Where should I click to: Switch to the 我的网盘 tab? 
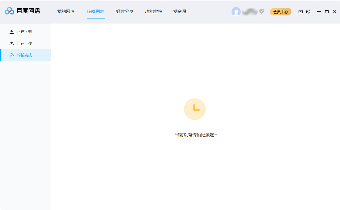click(x=66, y=11)
